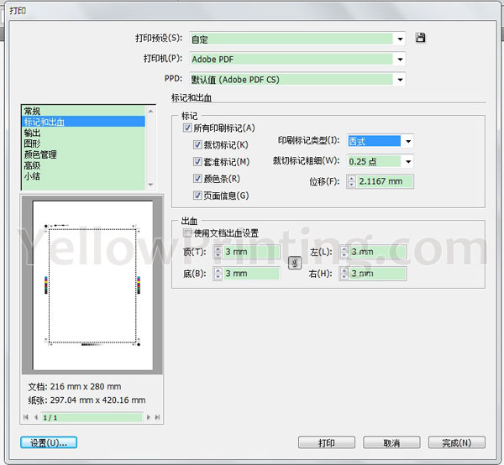Click the 位移(F) value field 2.1167 mm
This screenshot has width=504, height=465.
tap(385, 181)
